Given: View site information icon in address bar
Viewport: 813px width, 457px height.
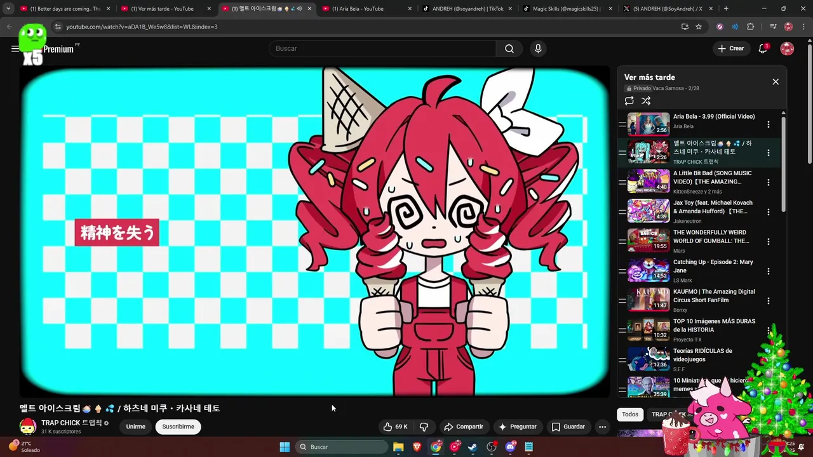Looking at the screenshot, I should point(58,27).
